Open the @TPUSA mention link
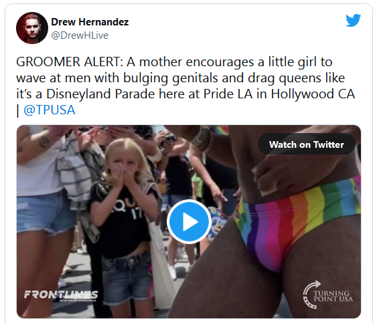This screenshot has width=387, height=323. point(50,110)
